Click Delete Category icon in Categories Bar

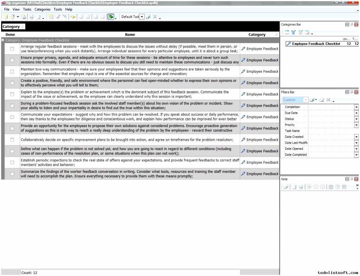click(307, 32)
